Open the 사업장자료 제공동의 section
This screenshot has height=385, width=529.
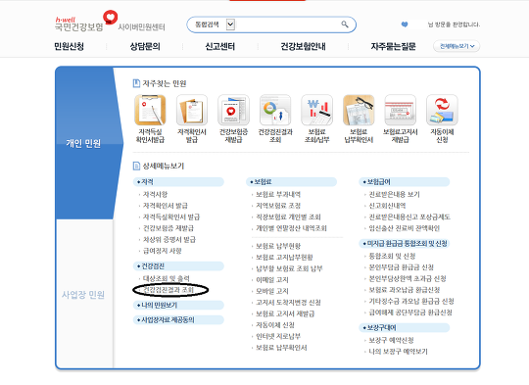pyautogui.click(x=178, y=319)
